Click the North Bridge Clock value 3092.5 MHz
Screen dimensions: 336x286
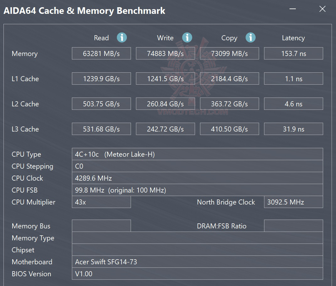point(293,202)
